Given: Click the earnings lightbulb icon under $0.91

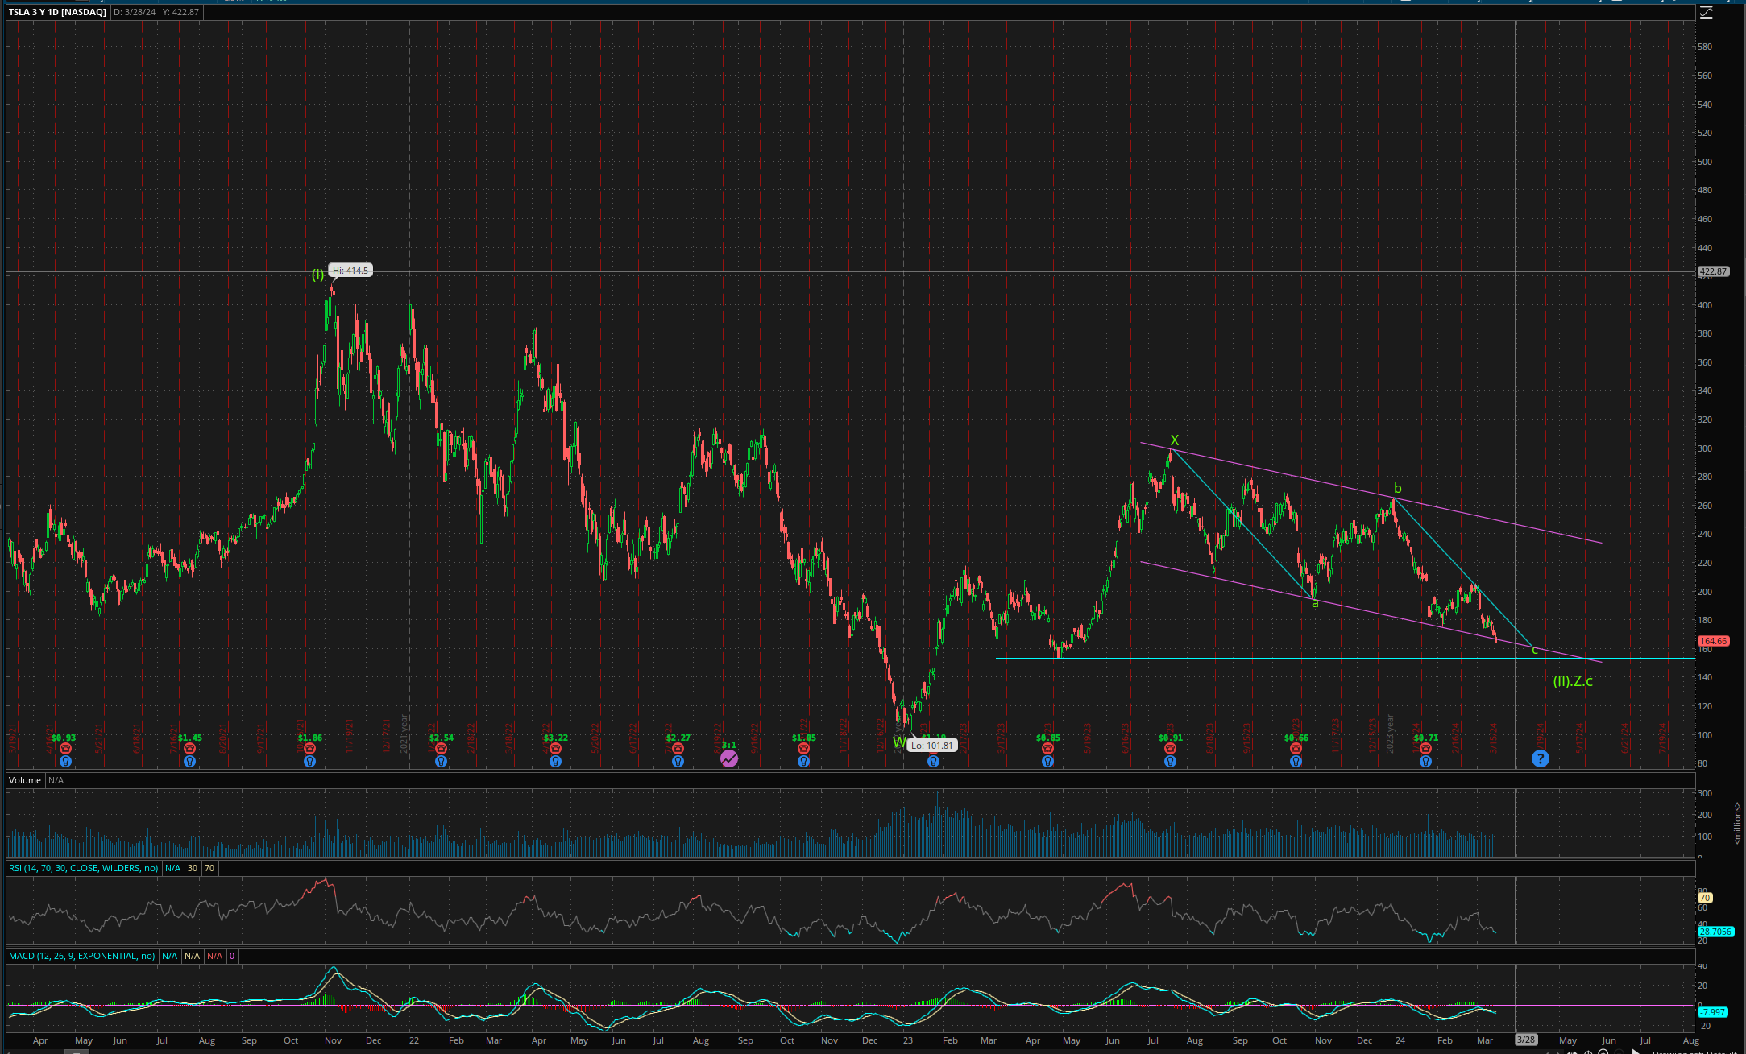Looking at the screenshot, I should click(1170, 761).
